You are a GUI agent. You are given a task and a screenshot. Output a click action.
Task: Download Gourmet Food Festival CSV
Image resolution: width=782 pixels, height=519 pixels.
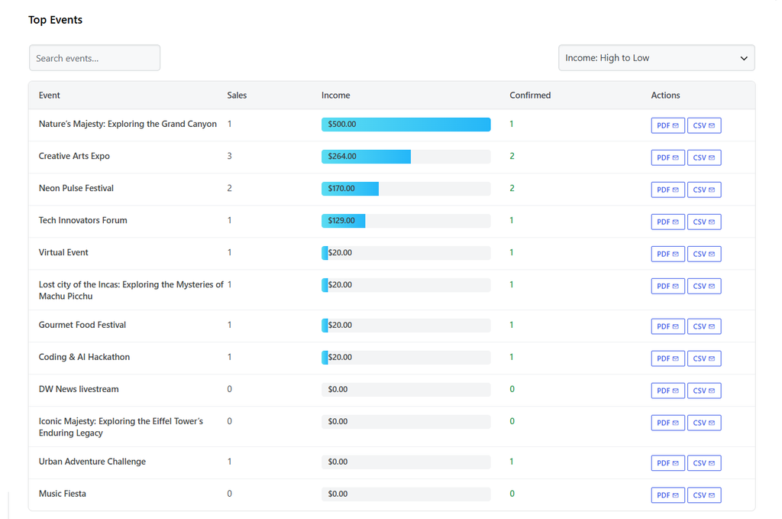[x=704, y=326]
